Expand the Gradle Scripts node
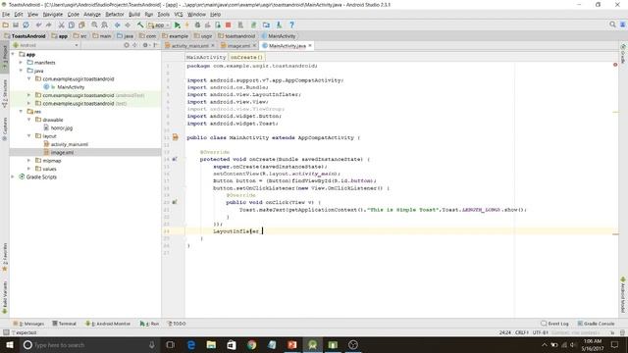Image resolution: width=628 pixels, height=353 pixels. (13, 176)
